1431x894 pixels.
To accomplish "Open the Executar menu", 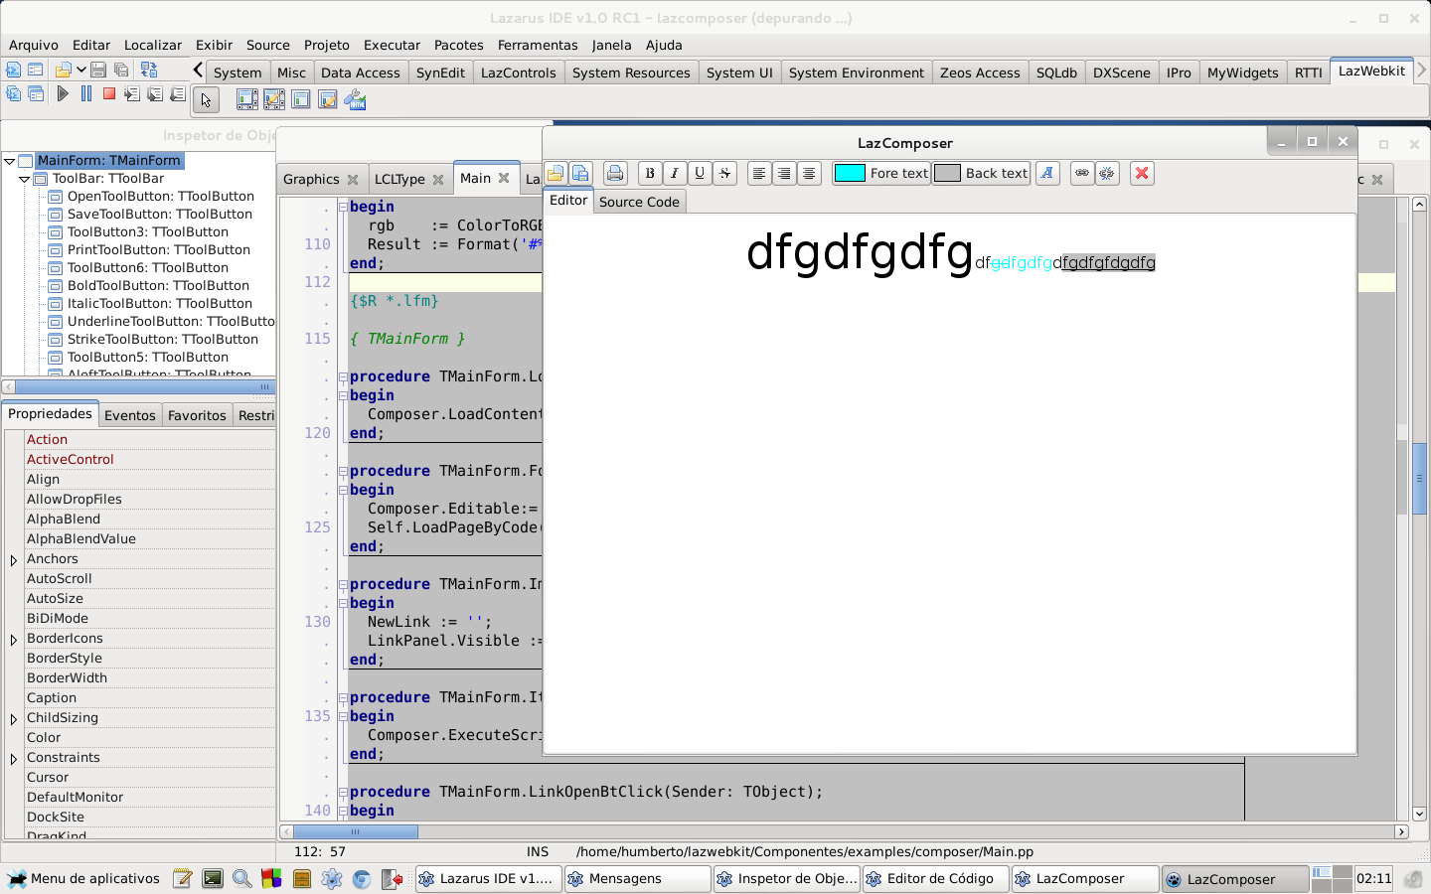I will point(392,45).
